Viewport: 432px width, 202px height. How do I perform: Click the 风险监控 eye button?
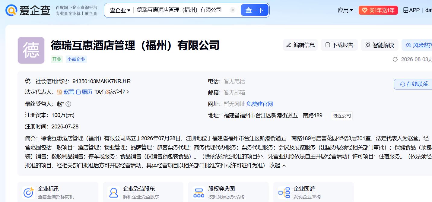(x=419, y=45)
